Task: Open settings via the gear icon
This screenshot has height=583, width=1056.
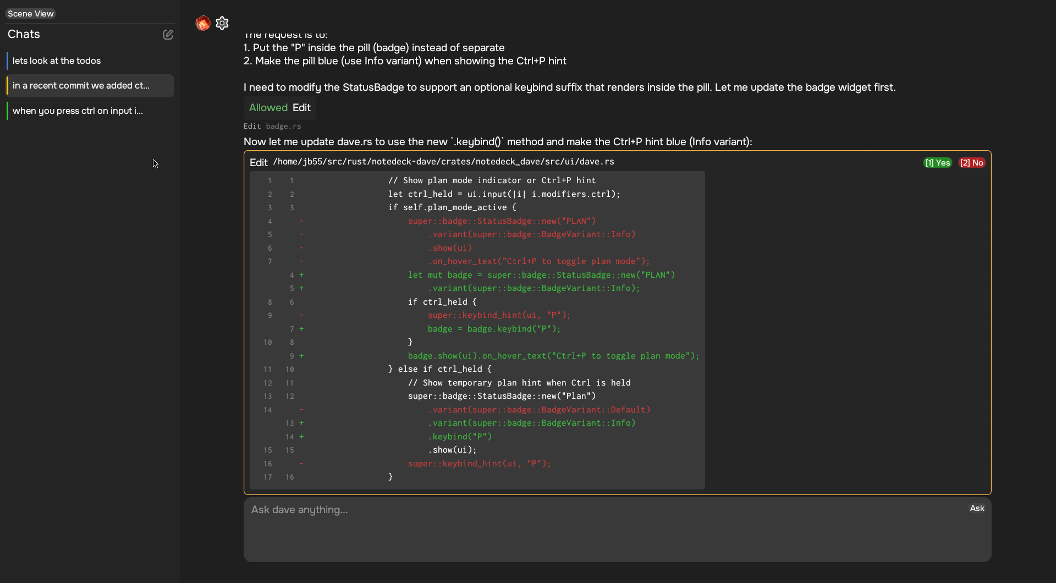Action: coord(222,23)
